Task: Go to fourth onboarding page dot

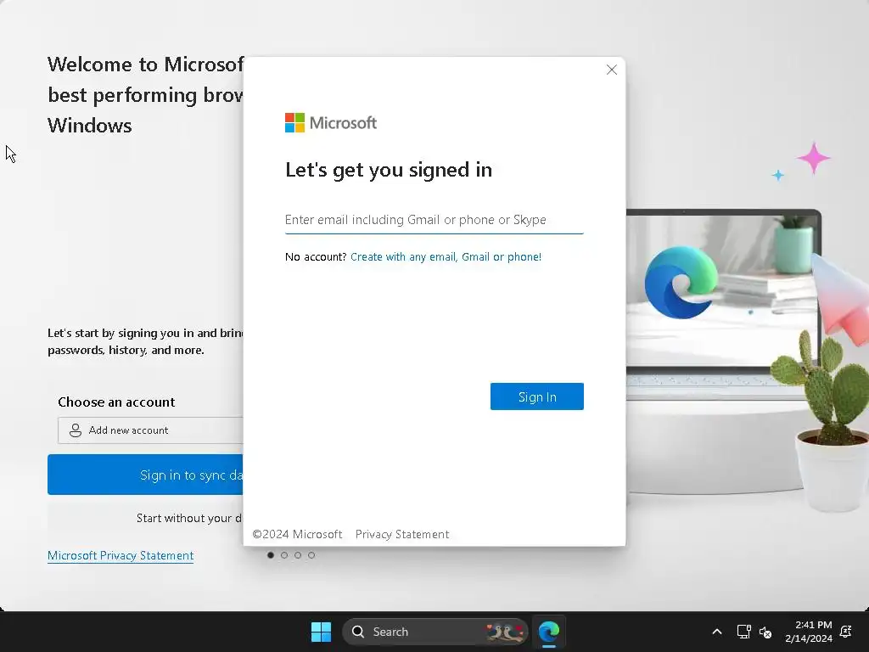Action: click(x=311, y=555)
